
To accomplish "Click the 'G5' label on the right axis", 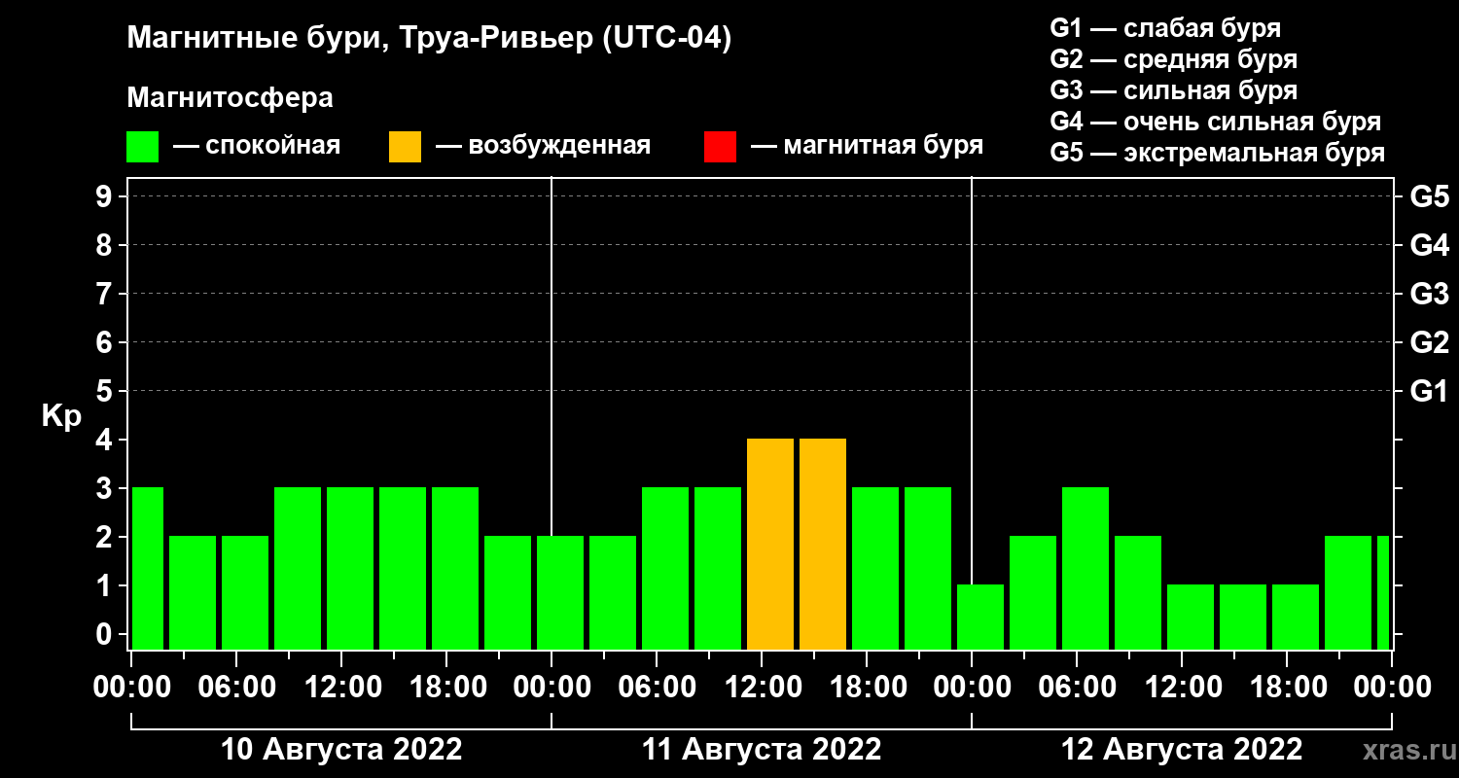I will pyautogui.click(x=1429, y=197).
